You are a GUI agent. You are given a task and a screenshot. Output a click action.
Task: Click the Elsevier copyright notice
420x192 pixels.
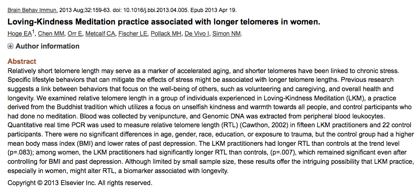tap(80, 183)
